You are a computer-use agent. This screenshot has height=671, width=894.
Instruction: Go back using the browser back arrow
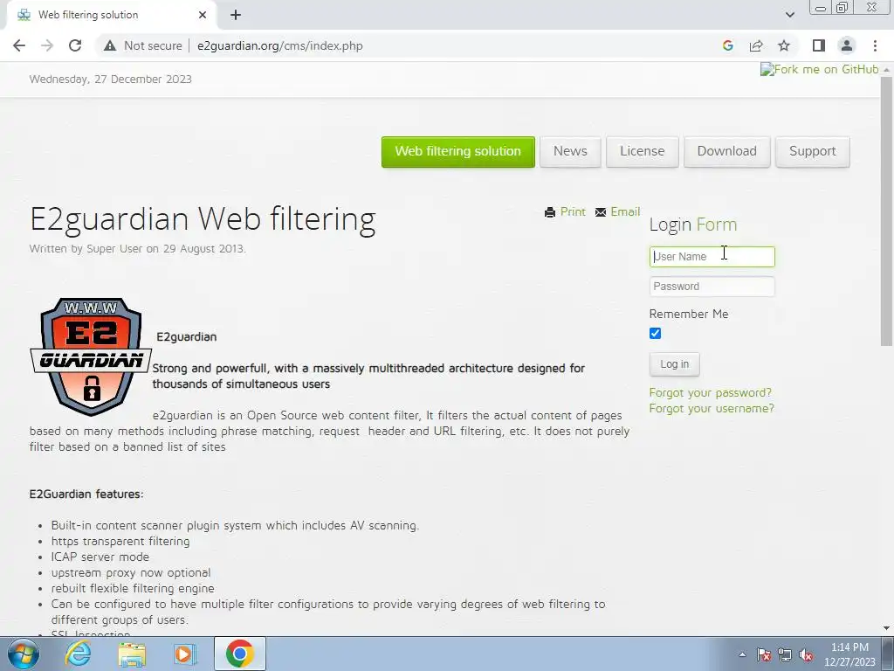pos(19,45)
